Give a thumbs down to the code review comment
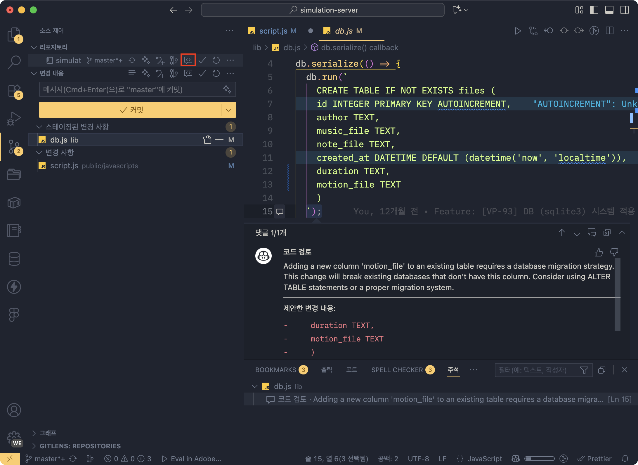This screenshot has width=638, height=465. click(614, 252)
